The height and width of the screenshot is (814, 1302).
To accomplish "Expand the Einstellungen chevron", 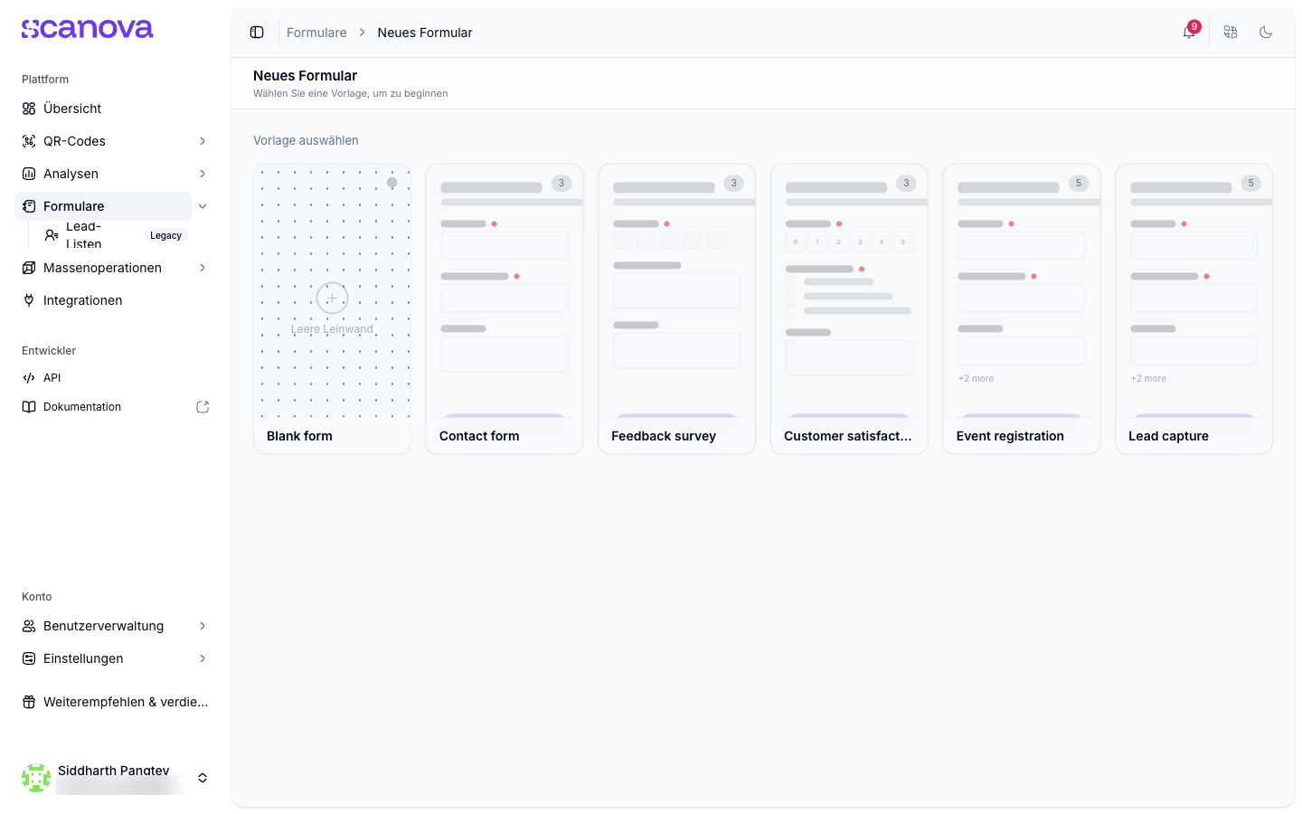I will [203, 658].
